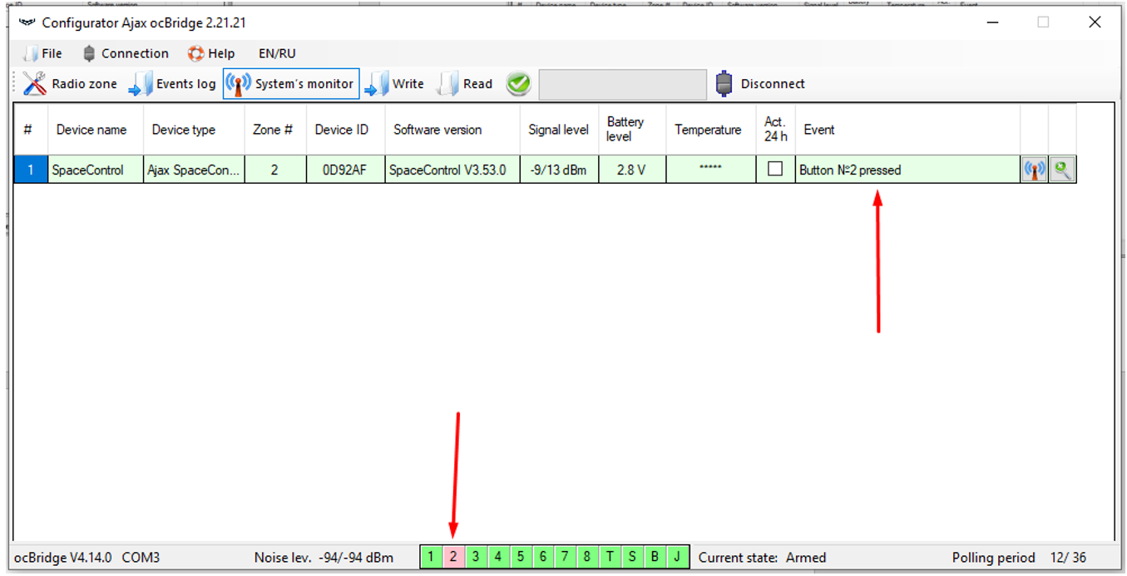
Task: Open the Events log
Action: coord(172,84)
